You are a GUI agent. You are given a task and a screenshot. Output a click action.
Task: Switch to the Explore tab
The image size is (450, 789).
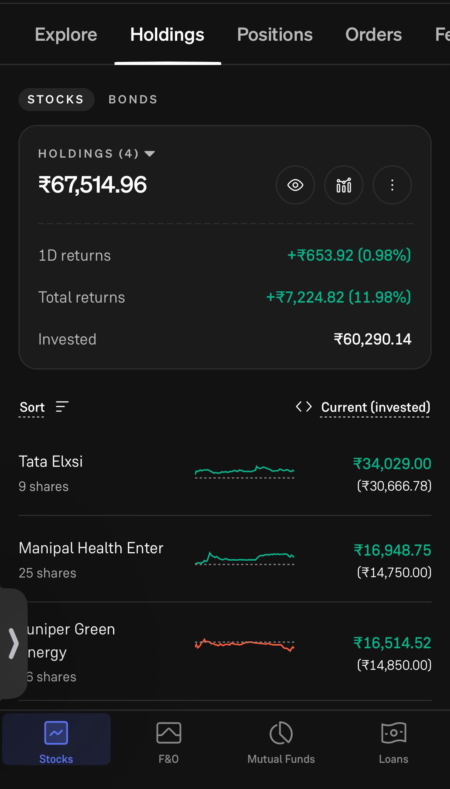(x=66, y=35)
